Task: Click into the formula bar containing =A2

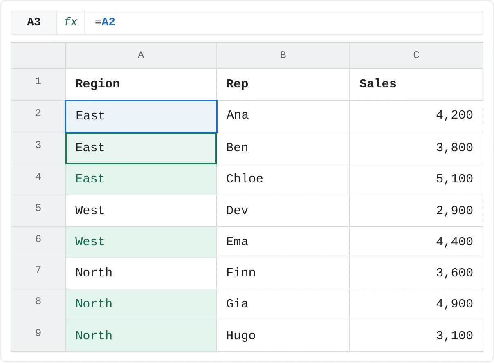Action: [x=284, y=22]
